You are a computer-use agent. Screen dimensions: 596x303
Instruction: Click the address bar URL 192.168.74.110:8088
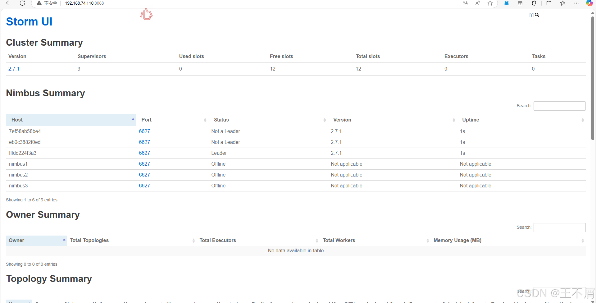[84, 3]
